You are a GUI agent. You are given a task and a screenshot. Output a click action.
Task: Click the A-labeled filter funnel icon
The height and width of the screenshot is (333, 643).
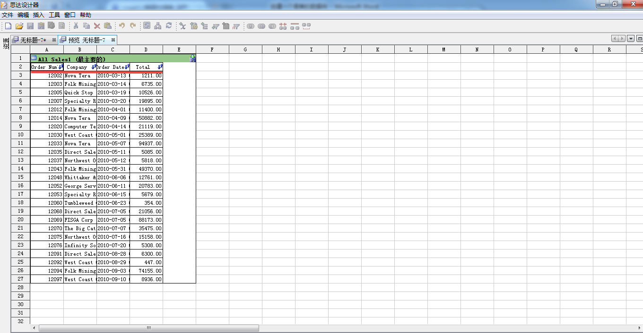point(236,26)
